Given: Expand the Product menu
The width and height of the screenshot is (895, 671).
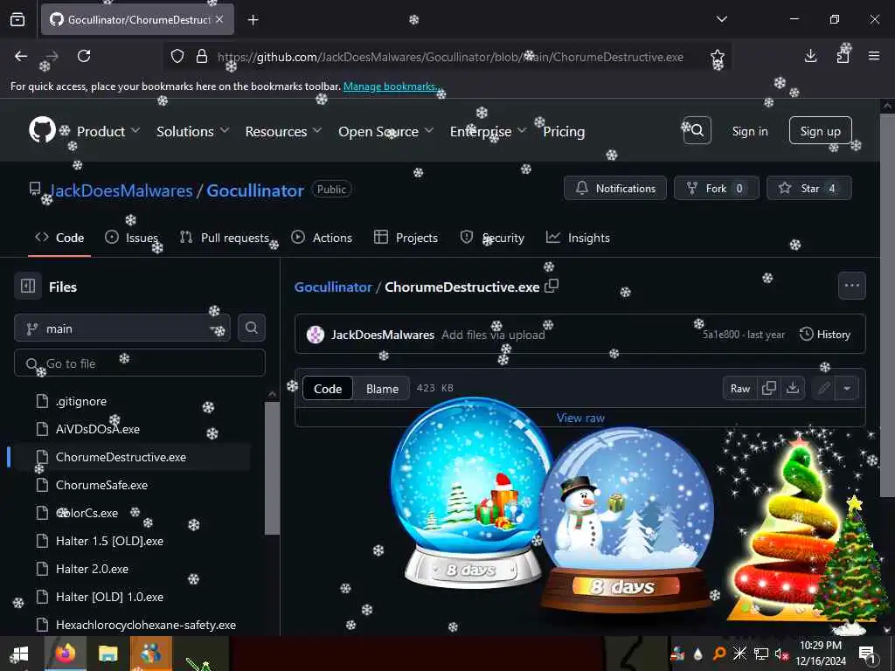Looking at the screenshot, I should [x=108, y=131].
